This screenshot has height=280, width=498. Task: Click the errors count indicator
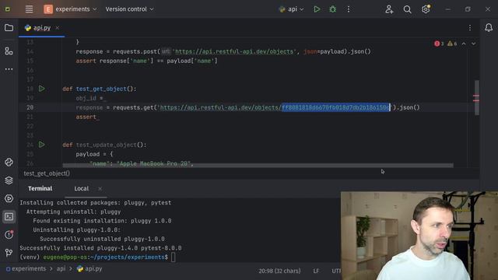[x=439, y=44]
